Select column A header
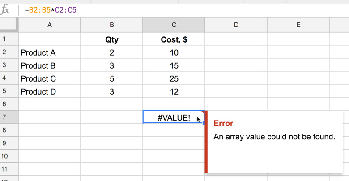349x181 pixels. [x=49, y=25]
